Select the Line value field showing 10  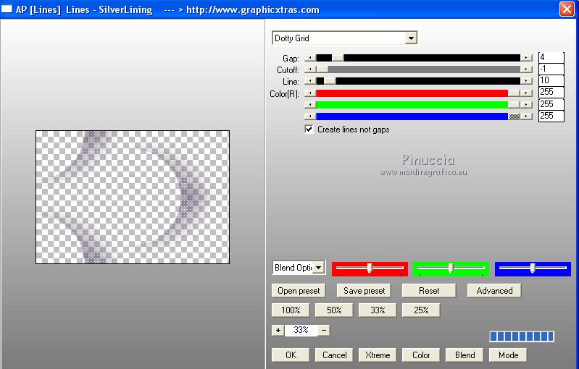(x=551, y=80)
